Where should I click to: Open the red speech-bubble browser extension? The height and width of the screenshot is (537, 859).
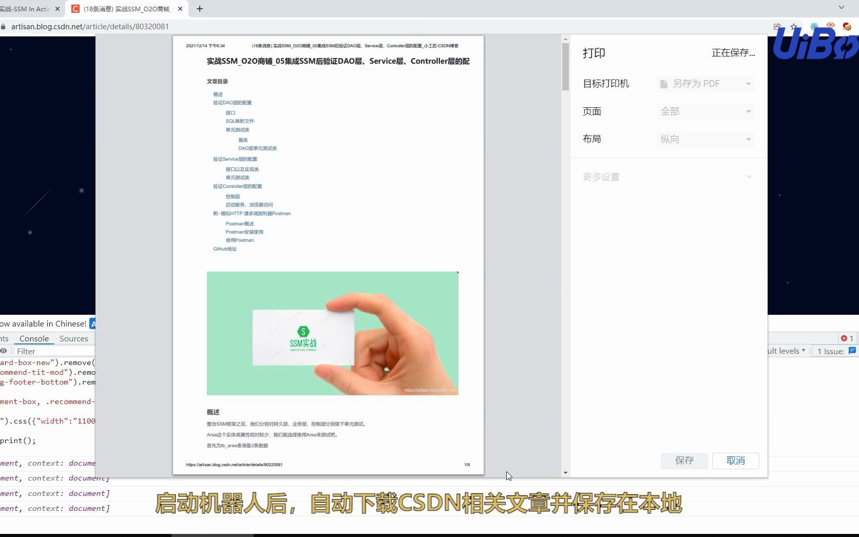coord(830,26)
